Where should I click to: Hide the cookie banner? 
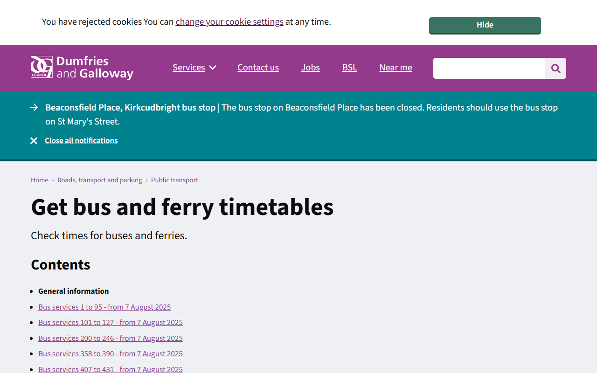(x=485, y=25)
